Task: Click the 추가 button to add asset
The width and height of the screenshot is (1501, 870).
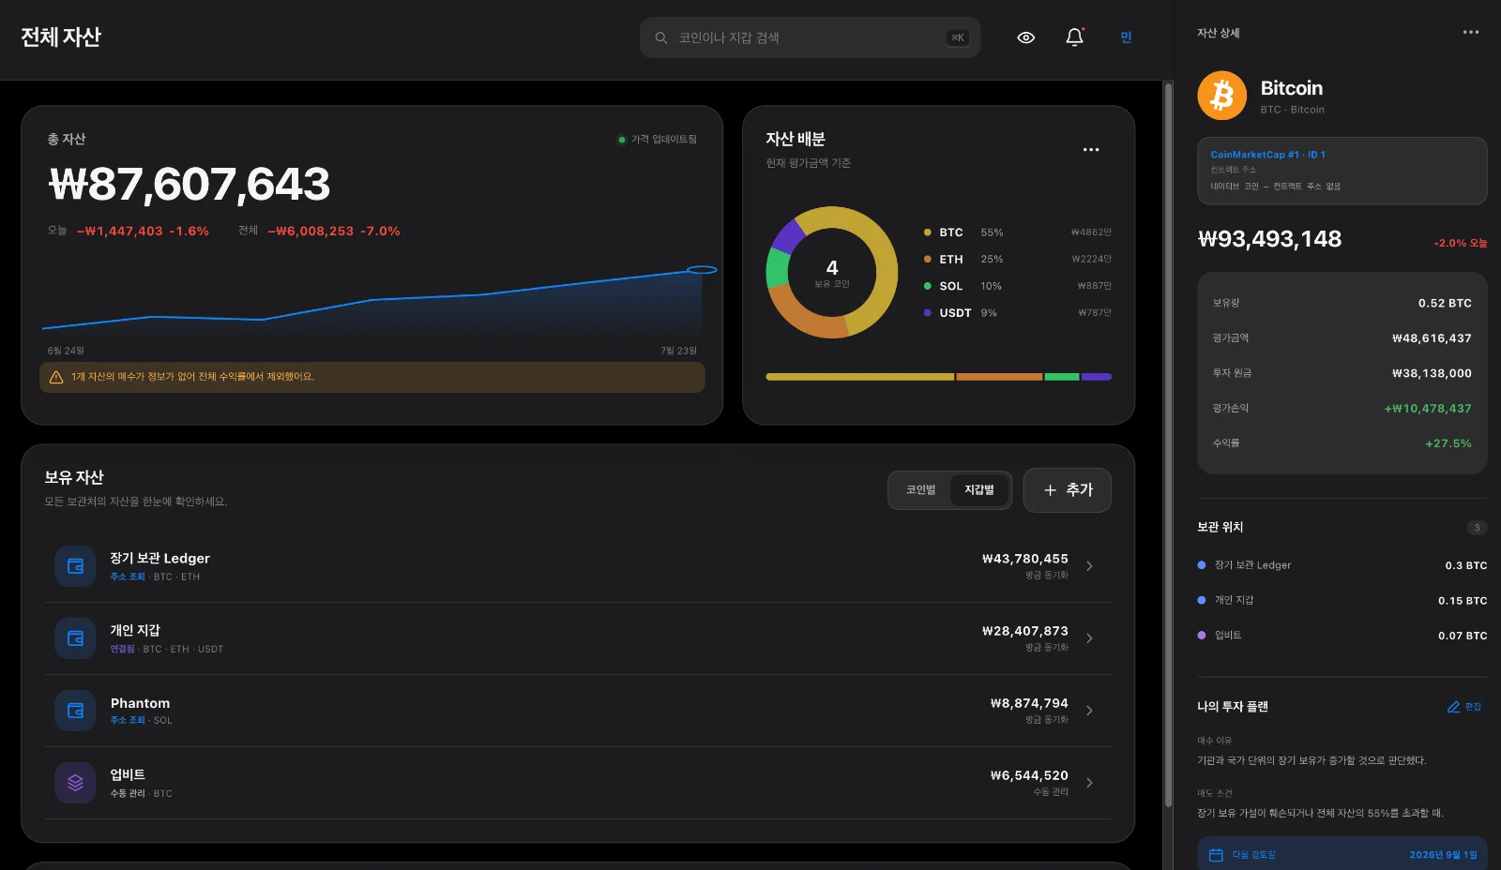Action: point(1068,490)
